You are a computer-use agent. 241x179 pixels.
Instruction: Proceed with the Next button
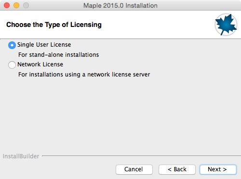tap(218, 169)
